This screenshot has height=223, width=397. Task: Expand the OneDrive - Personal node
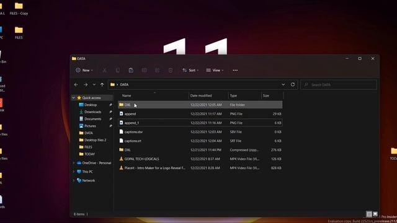click(x=74, y=163)
